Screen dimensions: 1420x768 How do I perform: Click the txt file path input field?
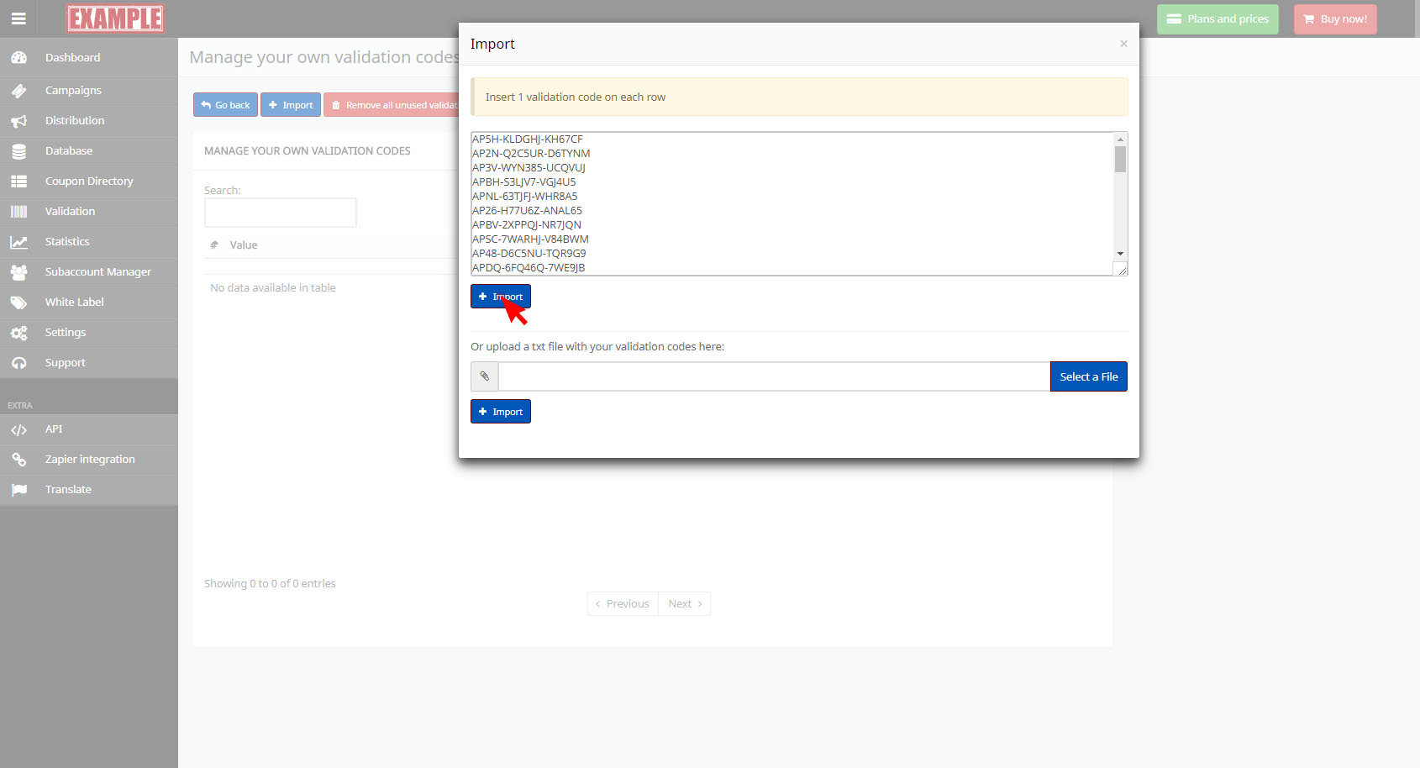773,376
